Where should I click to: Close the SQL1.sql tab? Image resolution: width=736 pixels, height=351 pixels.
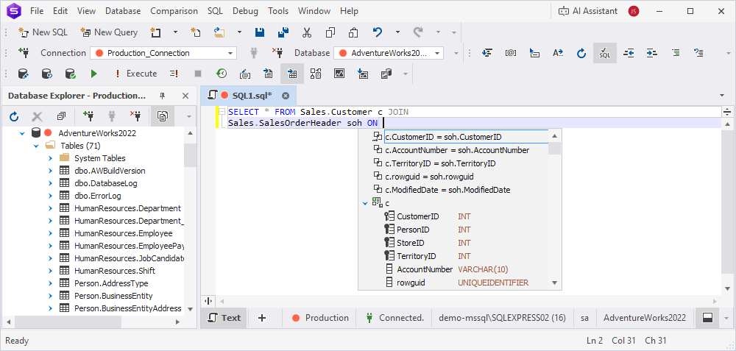(x=286, y=96)
